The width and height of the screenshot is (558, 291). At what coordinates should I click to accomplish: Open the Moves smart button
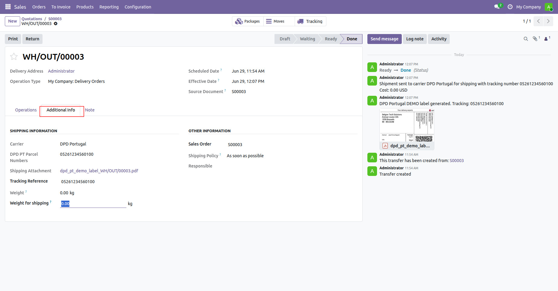coord(279,21)
